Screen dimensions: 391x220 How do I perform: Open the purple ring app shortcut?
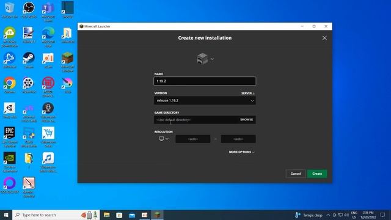coord(10,185)
